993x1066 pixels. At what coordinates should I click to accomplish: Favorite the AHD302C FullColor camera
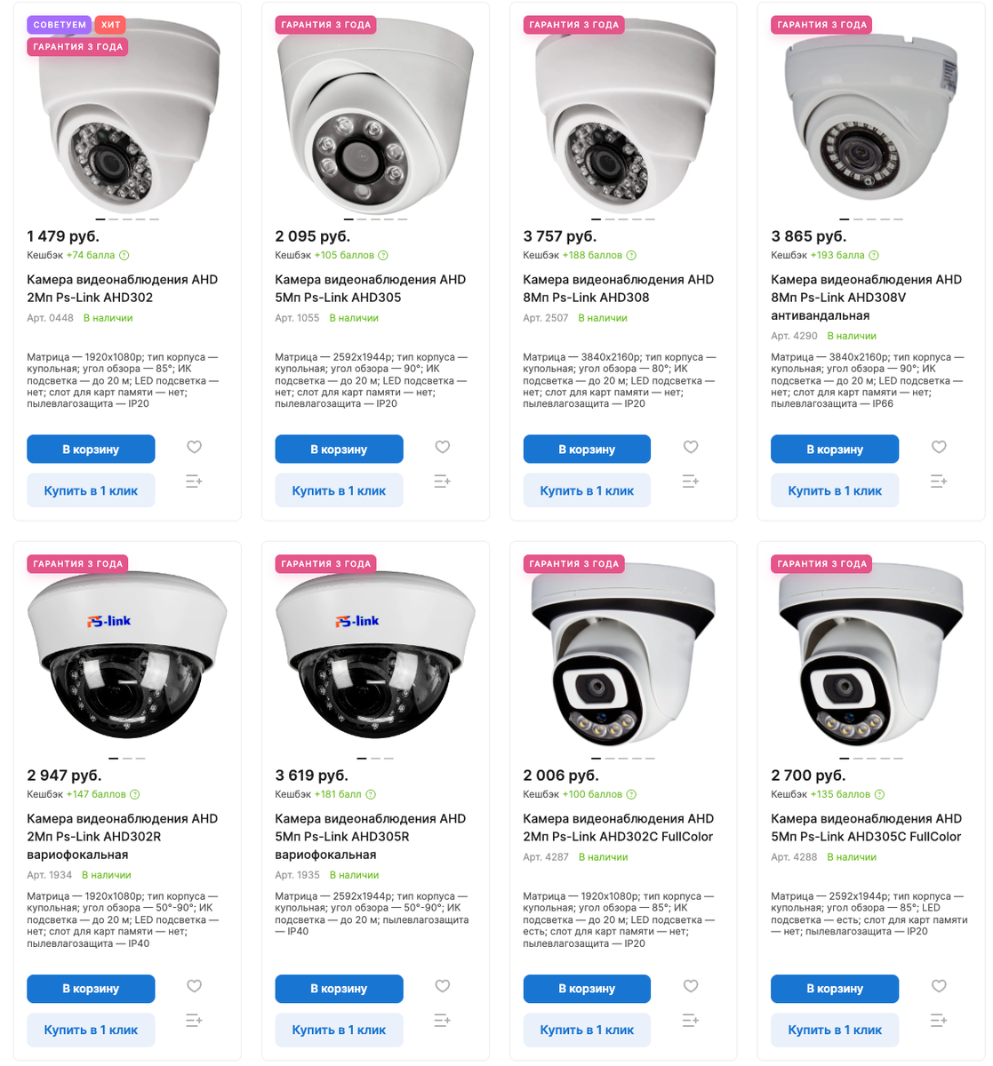pos(690,986)
